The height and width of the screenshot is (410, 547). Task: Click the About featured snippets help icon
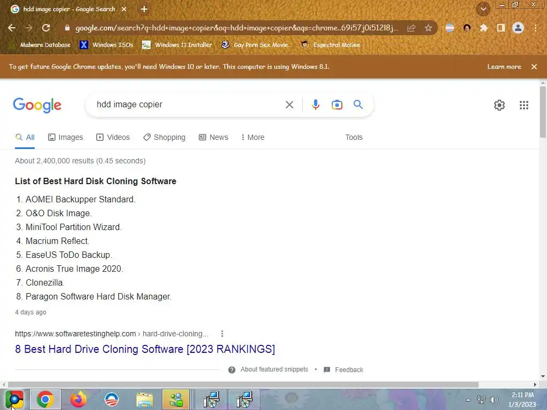click(x=232, y=370)
